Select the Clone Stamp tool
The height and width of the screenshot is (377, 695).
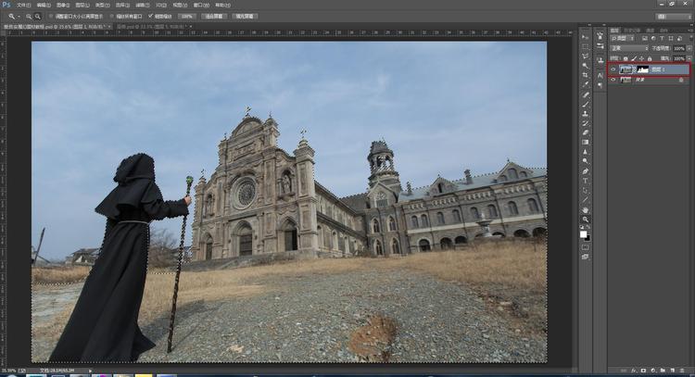click(x=585, y=114)
